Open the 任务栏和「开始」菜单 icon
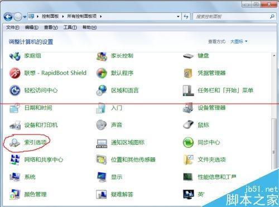 (x=188, y=90)
